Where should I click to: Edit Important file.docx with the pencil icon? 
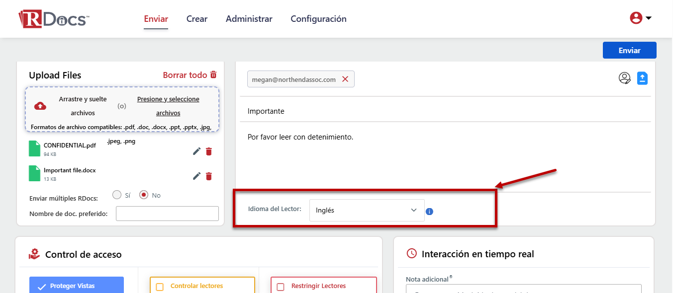click(197, 176)
